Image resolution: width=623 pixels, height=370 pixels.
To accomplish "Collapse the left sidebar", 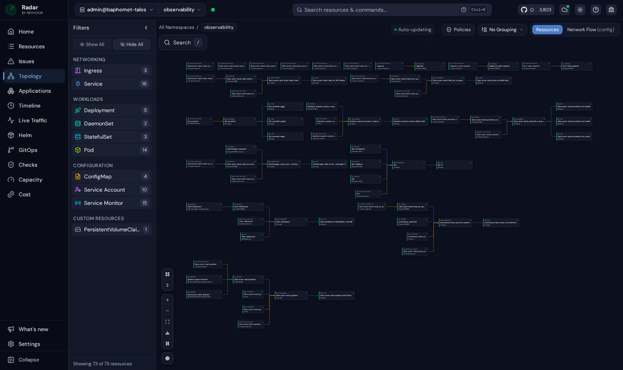I will pyautogui.click(x=34, y=360).
